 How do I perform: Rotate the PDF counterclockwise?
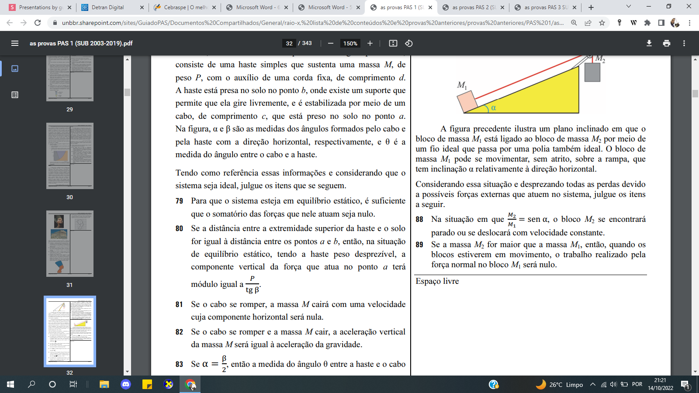tap(409, 43)
